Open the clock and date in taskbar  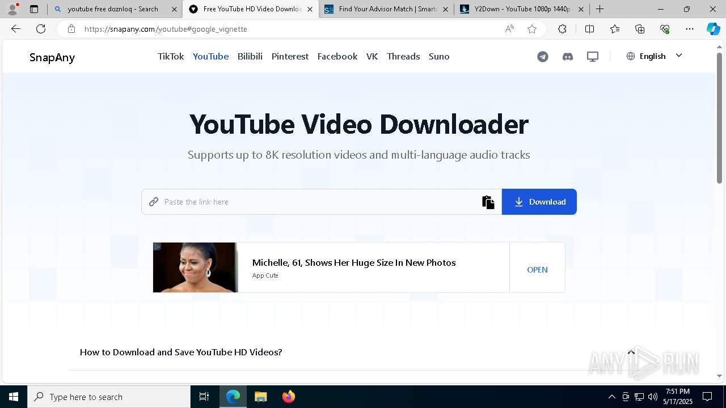(678, 397)
